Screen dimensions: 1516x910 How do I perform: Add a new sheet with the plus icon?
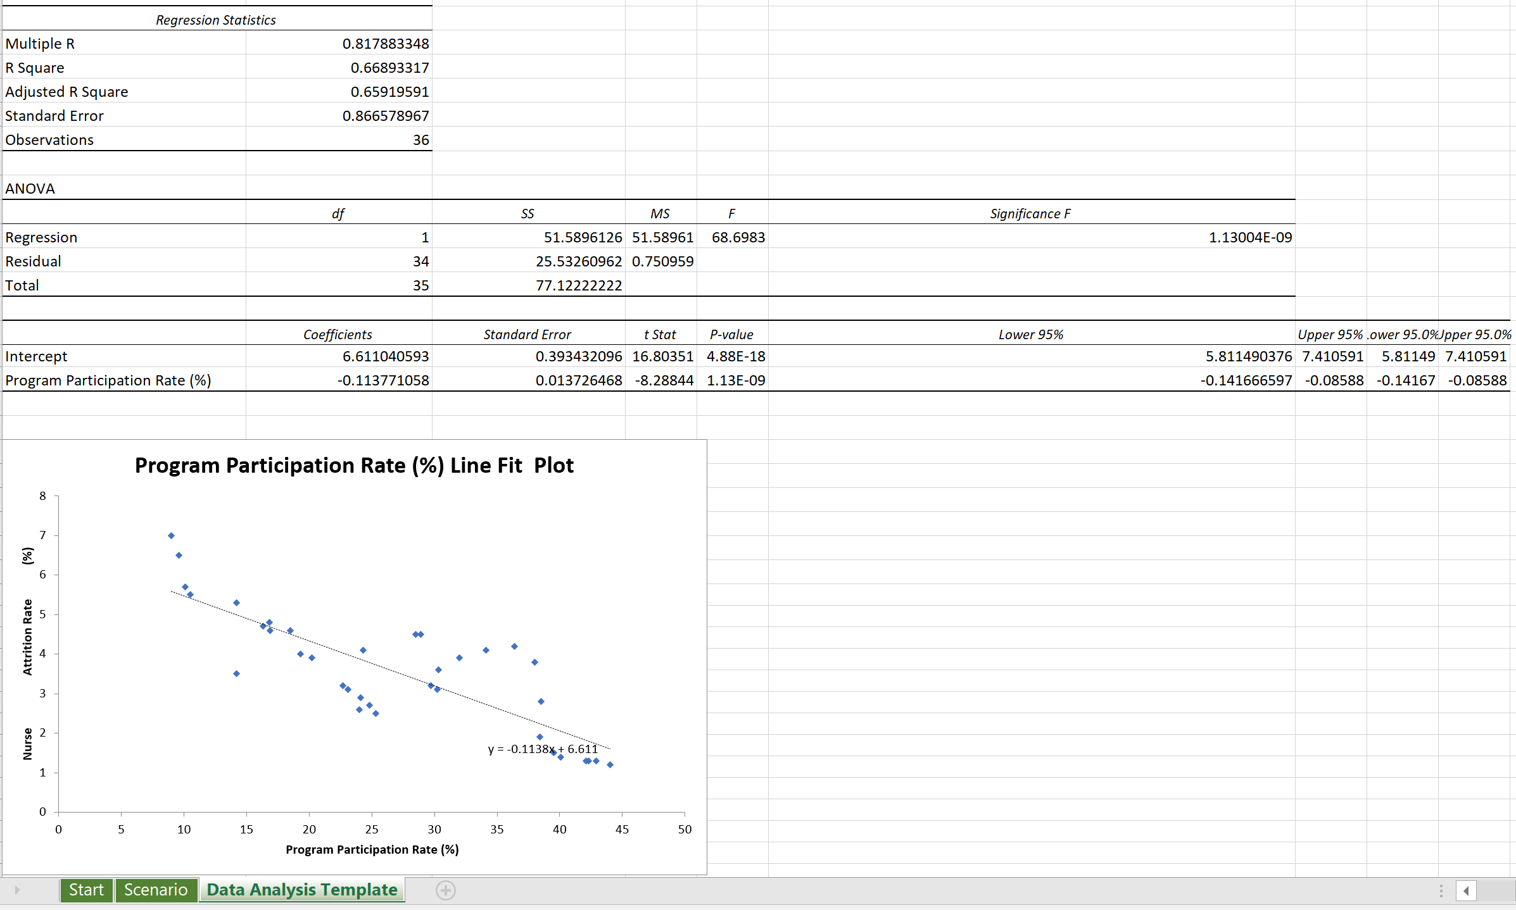(446, 890)
